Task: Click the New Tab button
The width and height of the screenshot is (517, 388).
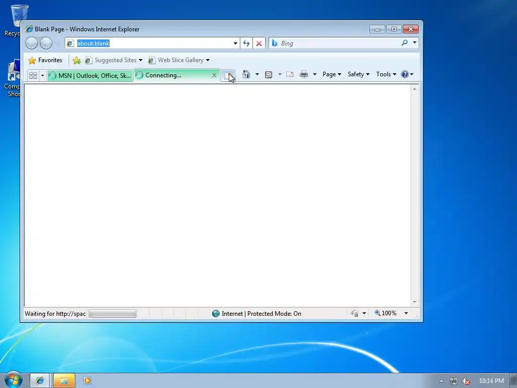Action: click(228, 76)
